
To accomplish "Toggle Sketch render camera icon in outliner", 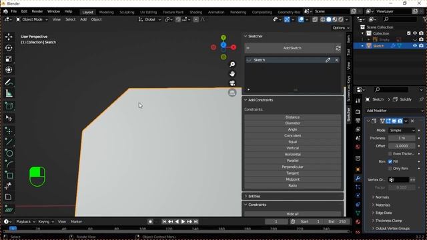I will (421, 46).
